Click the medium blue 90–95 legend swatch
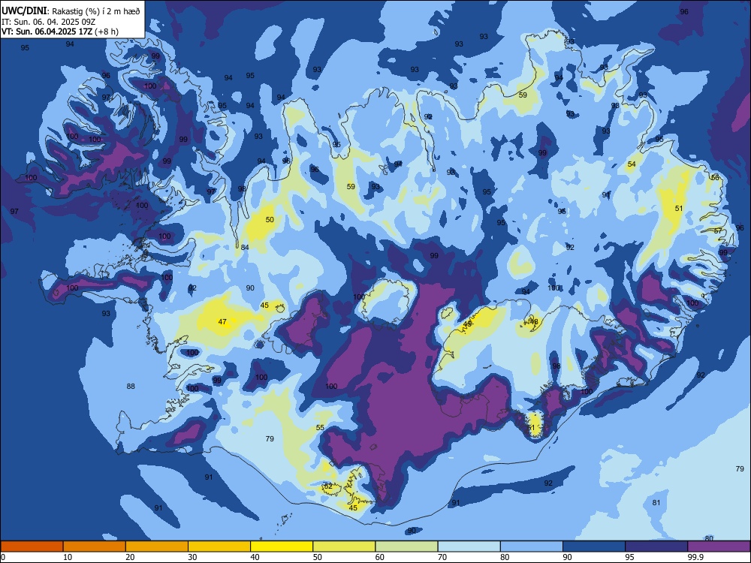The image size is (751, 563). pyautogui.click(x=594, y=546)
